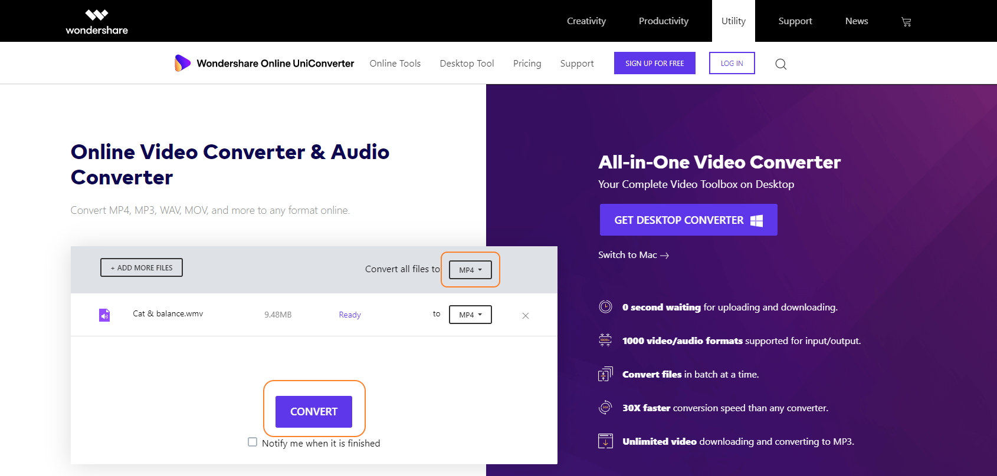Click the Windows logo on desktop converter button

click(x=757, y=220)
